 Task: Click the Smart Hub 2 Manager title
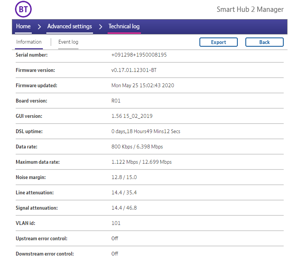coord(250,10)
